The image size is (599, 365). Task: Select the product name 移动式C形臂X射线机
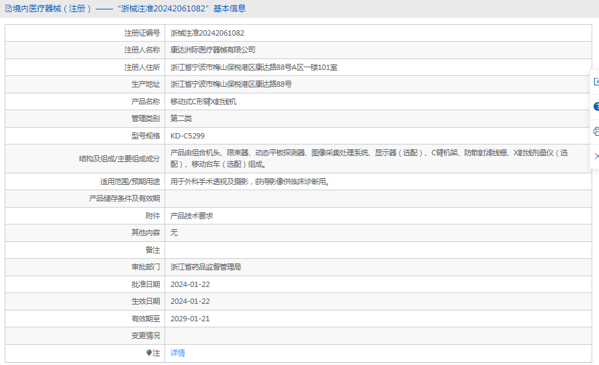click(203, 102)
